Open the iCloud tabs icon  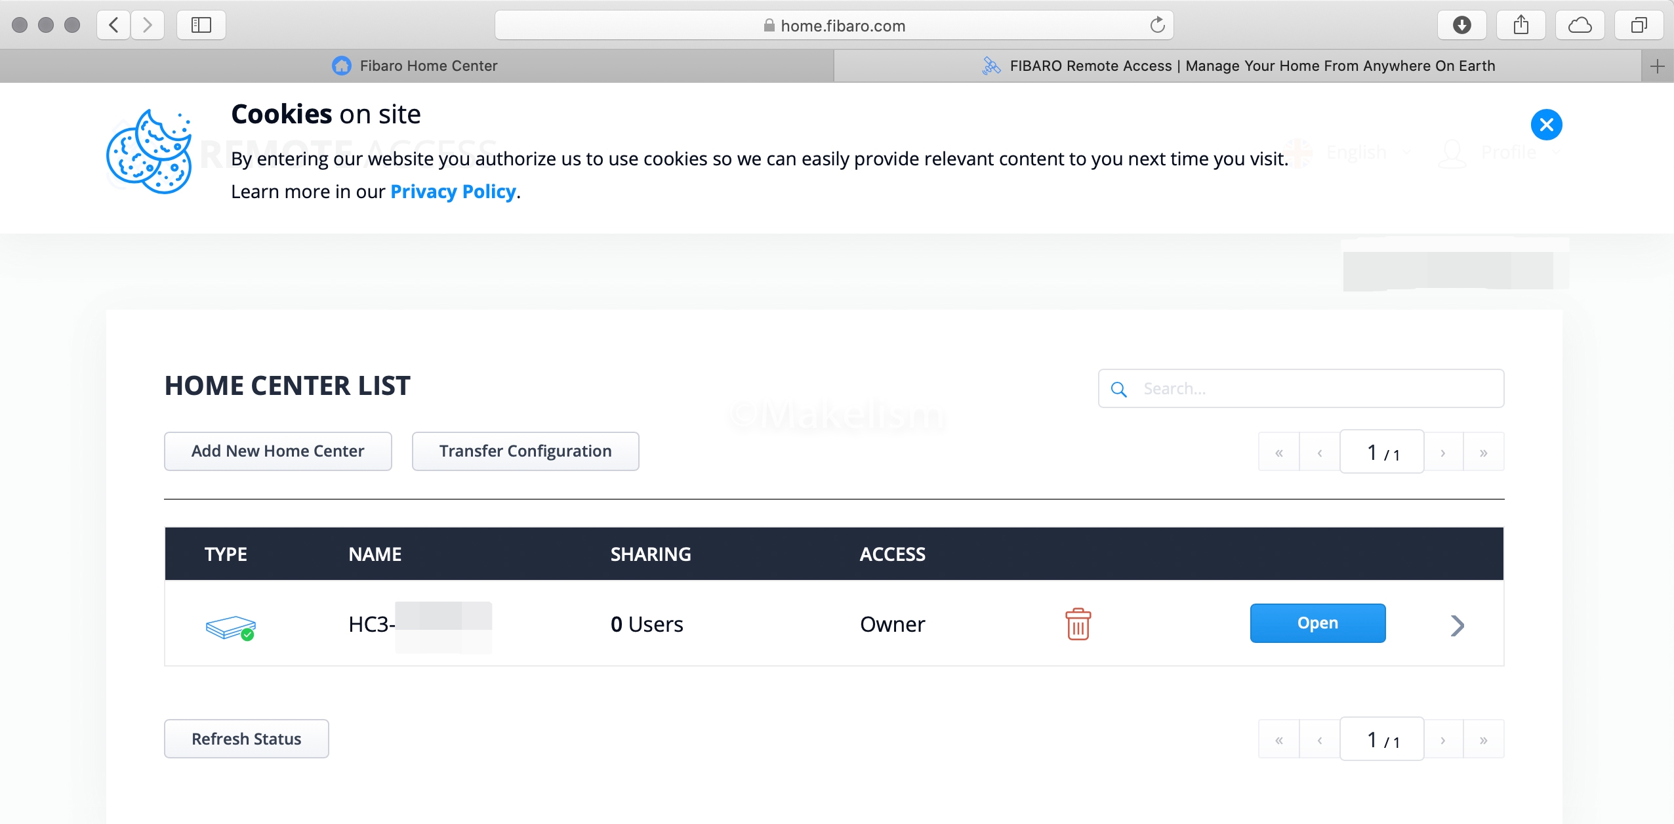[1580, 26]
